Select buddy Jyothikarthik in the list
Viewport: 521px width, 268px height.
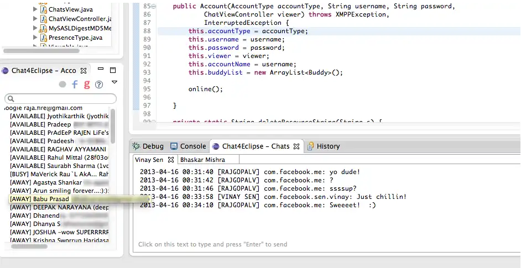(59, 116)
